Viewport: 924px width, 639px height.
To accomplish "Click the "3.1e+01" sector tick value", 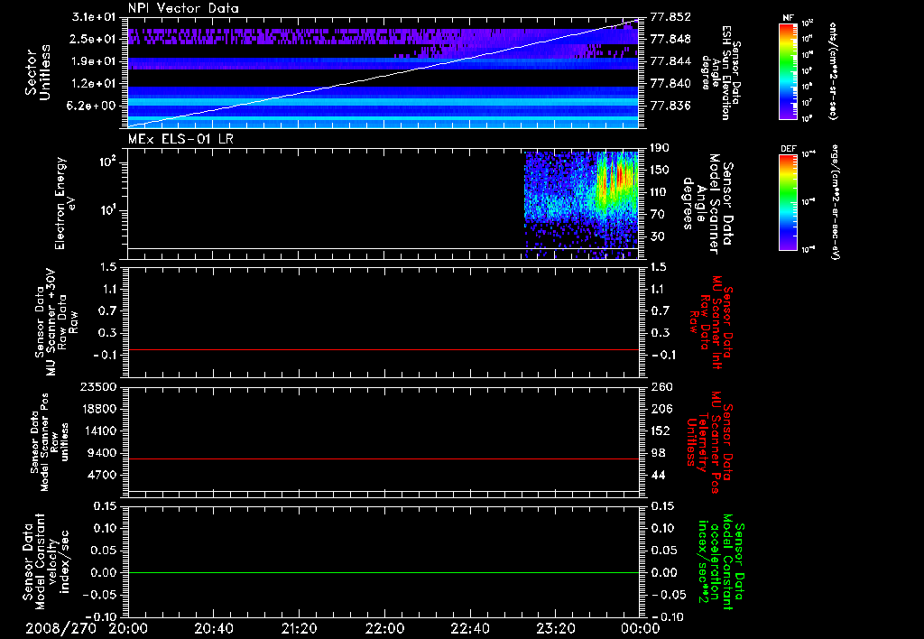I will pos(94,17).
